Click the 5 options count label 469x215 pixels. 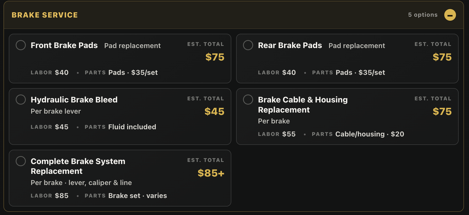coord(423,15)
